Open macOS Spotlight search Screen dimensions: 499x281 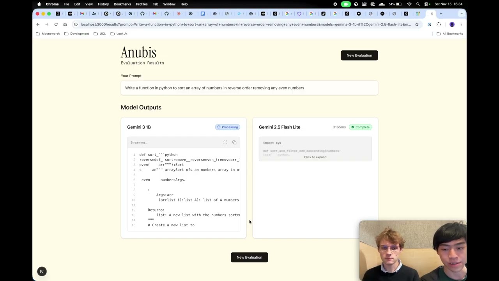[418, 4]
